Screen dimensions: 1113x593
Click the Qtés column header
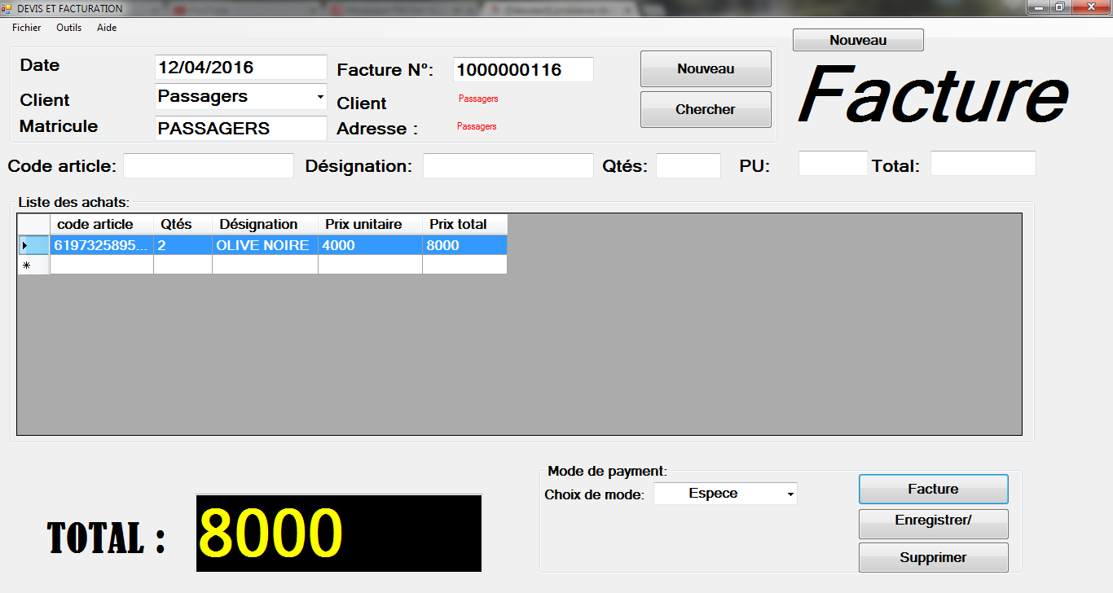pyautogui.click(x=183, y=224)
